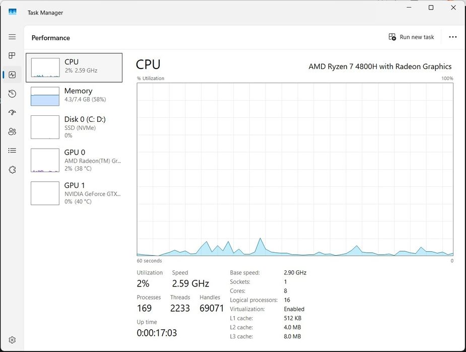The width and height of the screenshot is (466, 352).
Task: Click the 60 seconds axis label
Action: pos(149,261)
